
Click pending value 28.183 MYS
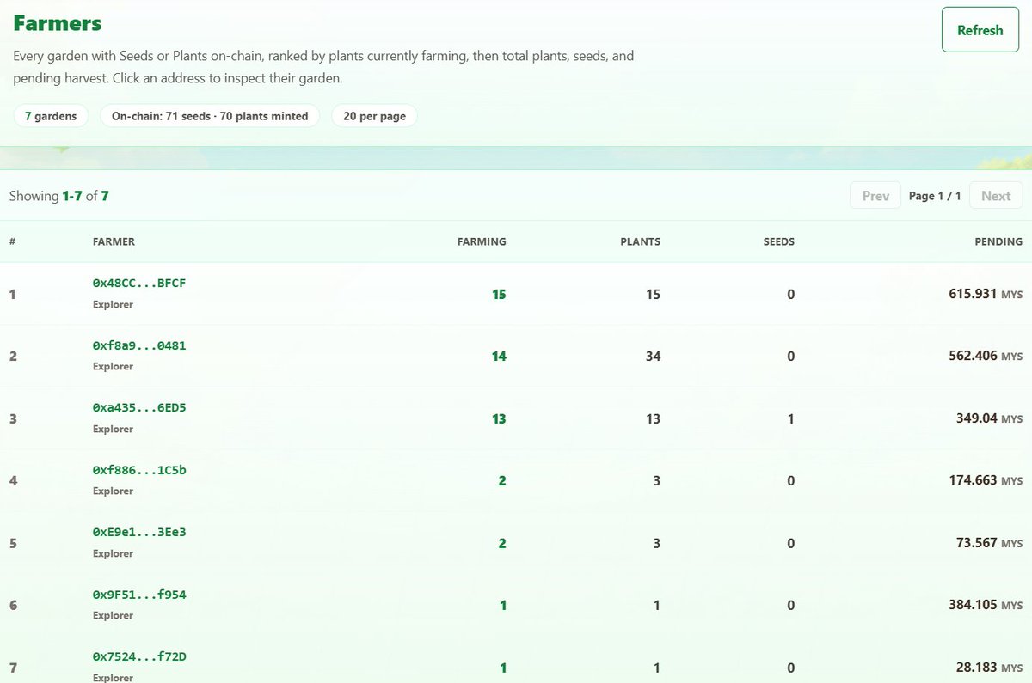(x=990, y=668)
